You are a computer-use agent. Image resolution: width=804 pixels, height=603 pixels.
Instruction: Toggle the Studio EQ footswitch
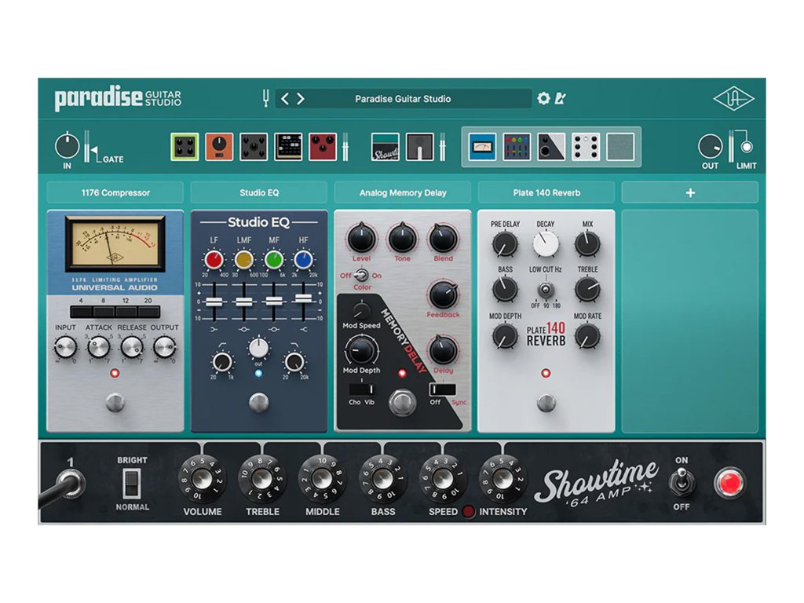click(259, 403)
